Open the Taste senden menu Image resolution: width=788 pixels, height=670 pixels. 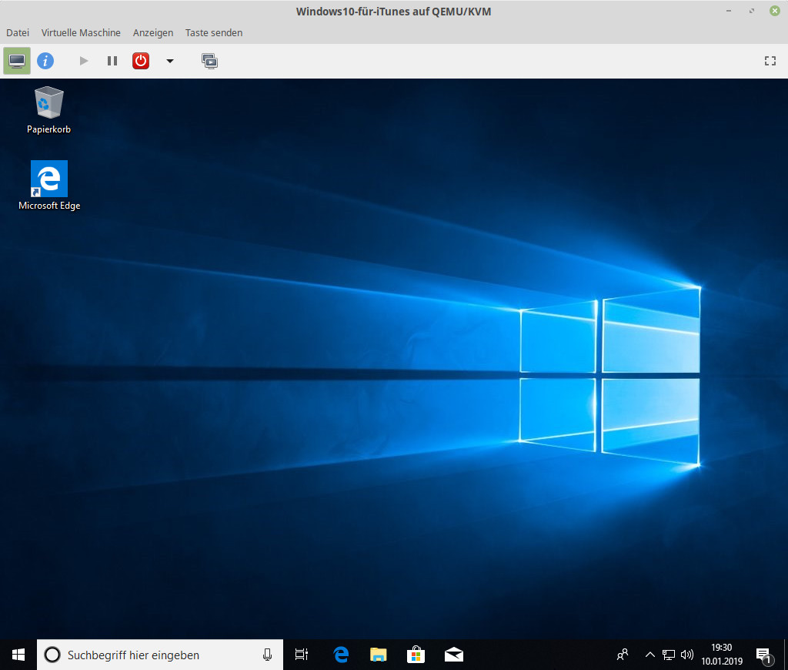214,33
